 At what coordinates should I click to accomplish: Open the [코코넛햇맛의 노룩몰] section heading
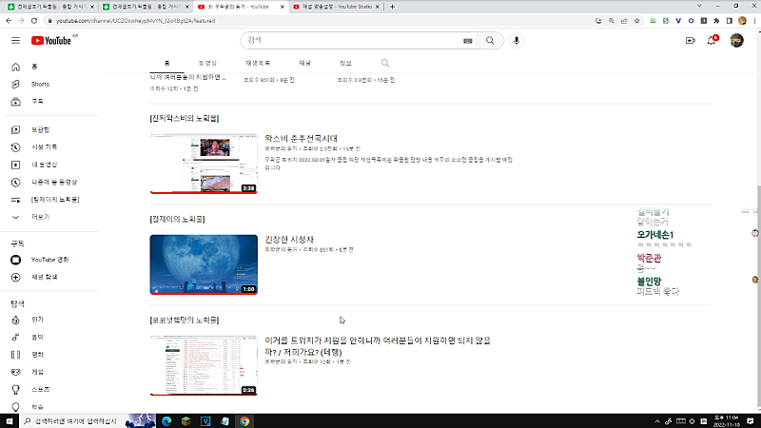[185, 321]
